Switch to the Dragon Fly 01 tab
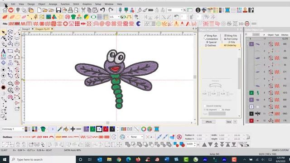This screenshot has height=163, width=290. click(x=42, y=29)
